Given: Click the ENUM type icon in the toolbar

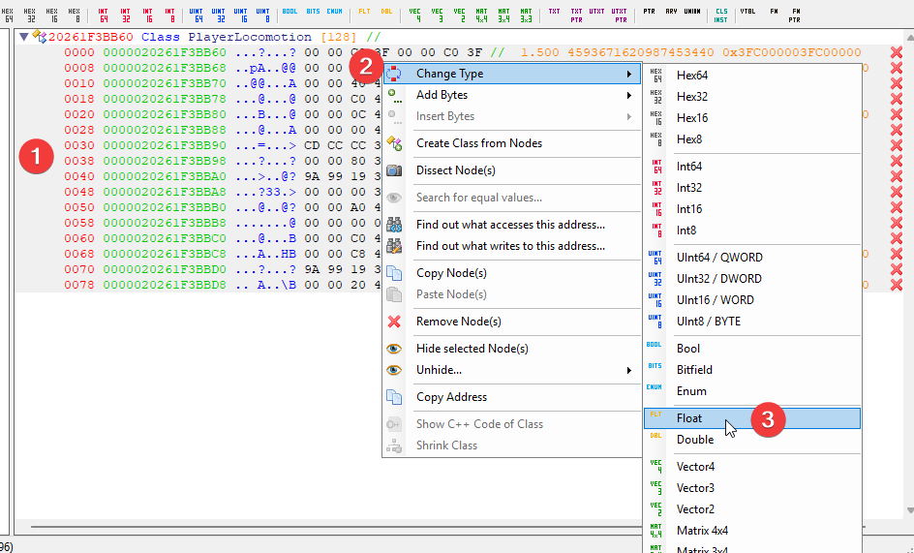Looking at the screenshot, I should (x=335, y=12).
